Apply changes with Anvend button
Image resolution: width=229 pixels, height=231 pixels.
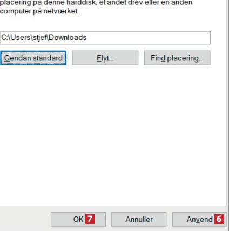pos(199,219)
